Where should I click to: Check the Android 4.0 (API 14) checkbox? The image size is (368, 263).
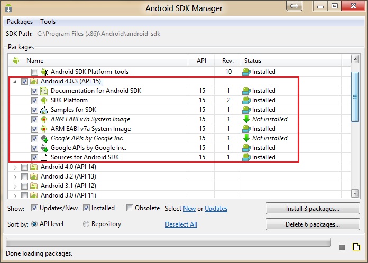(24, 167)
